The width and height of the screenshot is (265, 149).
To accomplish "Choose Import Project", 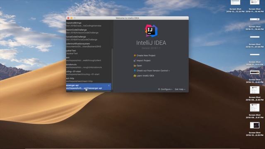I will [x=144, y=60].
